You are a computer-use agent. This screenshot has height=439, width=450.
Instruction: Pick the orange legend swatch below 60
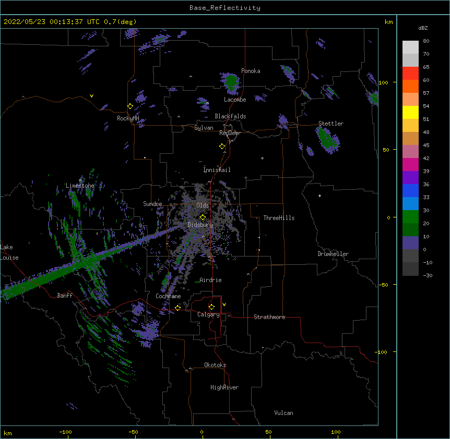point(410,86)
